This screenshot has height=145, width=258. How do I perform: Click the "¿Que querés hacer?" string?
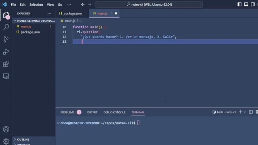(99, 37)
